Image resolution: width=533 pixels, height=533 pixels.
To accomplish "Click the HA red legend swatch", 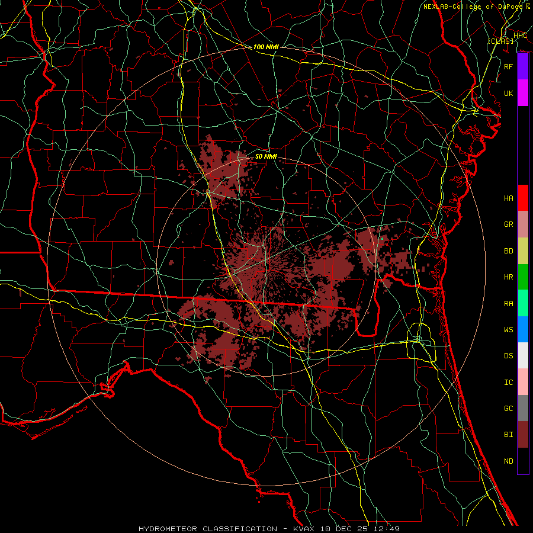I will (523, 198).
